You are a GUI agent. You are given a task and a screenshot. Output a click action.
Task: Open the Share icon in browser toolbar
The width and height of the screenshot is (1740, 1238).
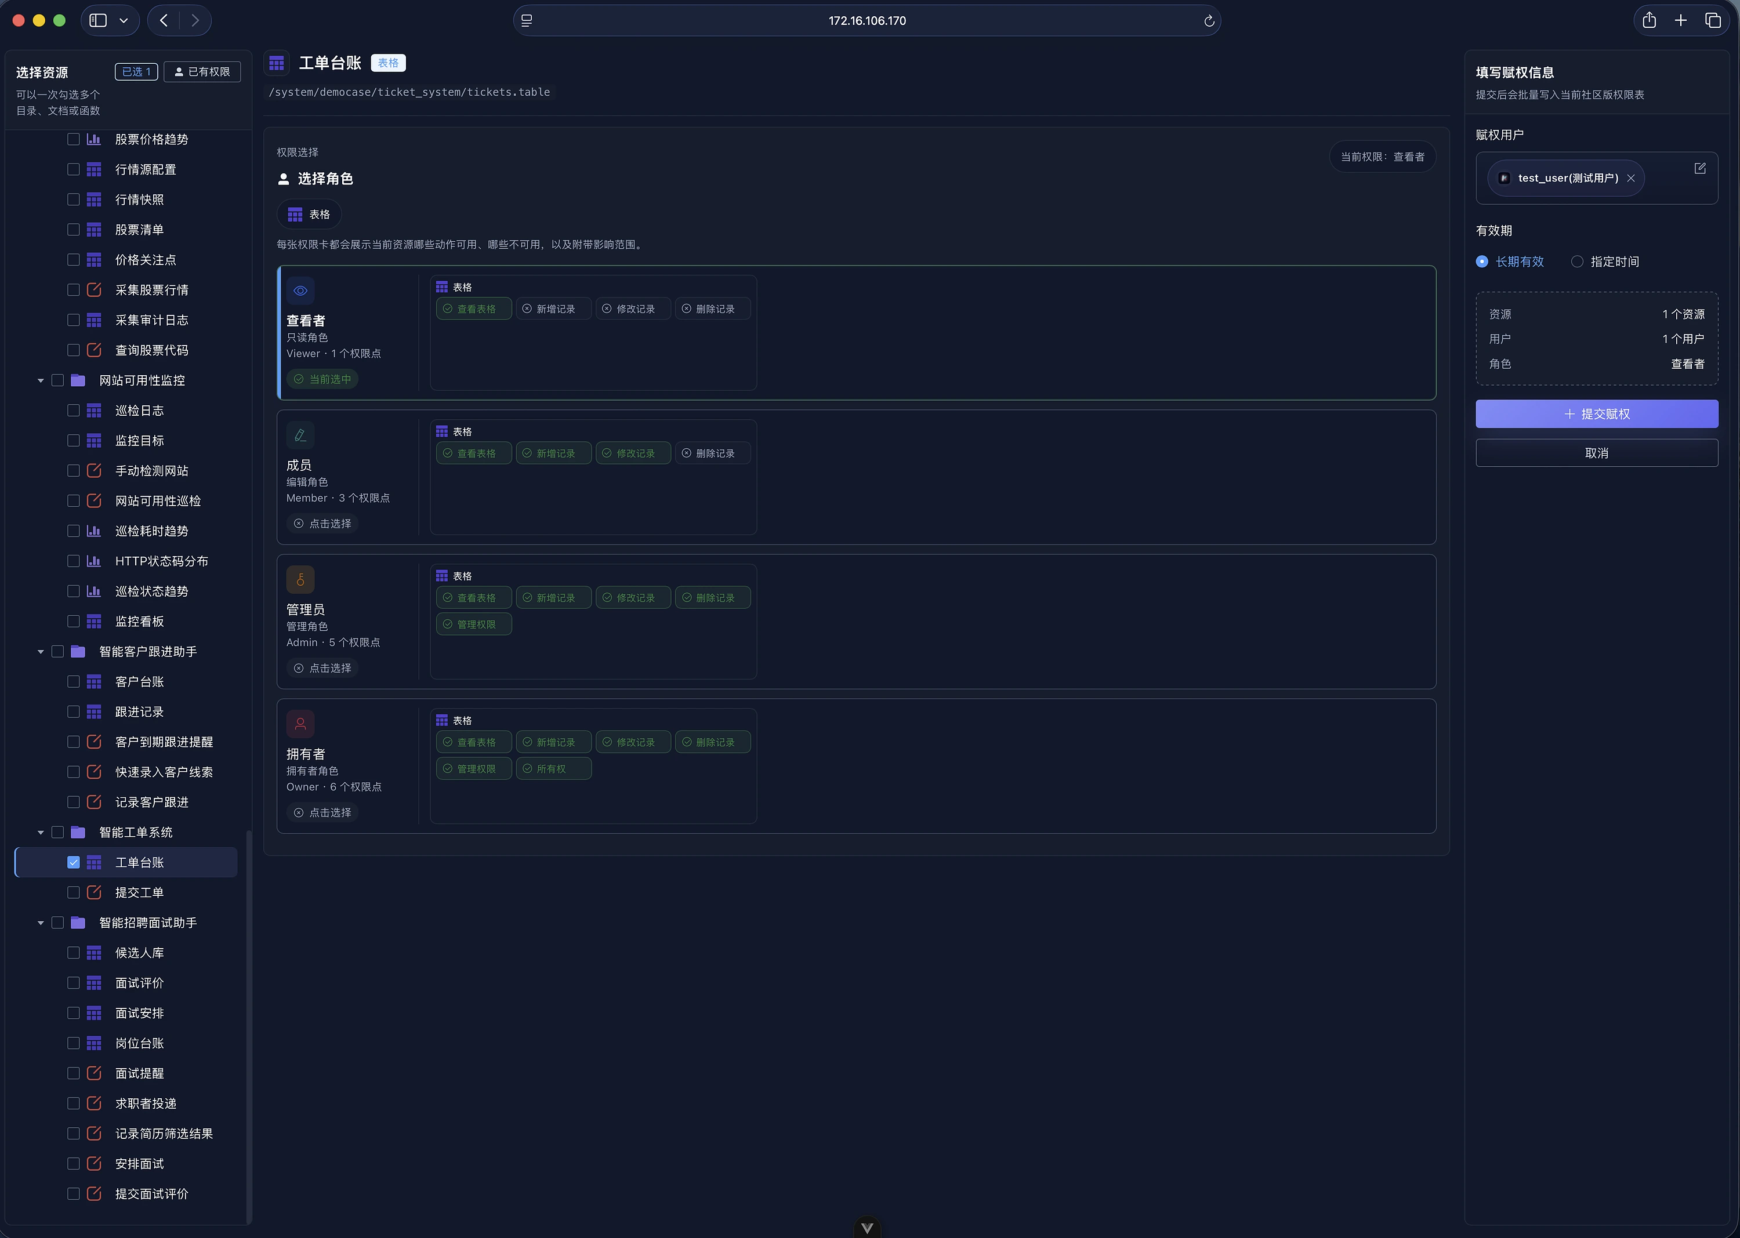(x=1650, y=20)
